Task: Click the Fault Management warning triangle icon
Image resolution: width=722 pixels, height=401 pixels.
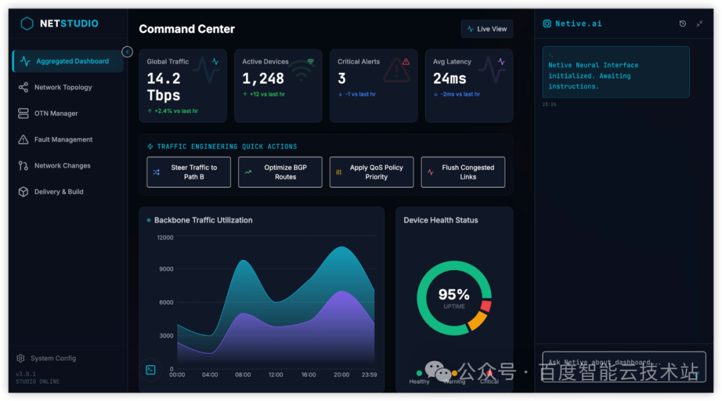Action: (23, 140)
